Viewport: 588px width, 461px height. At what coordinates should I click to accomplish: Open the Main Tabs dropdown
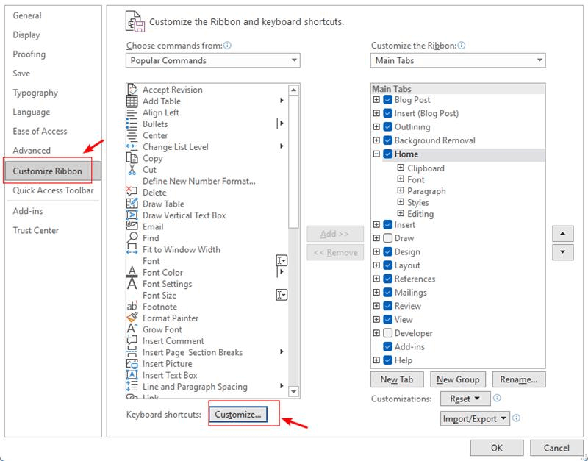click(x=458, y=60)
